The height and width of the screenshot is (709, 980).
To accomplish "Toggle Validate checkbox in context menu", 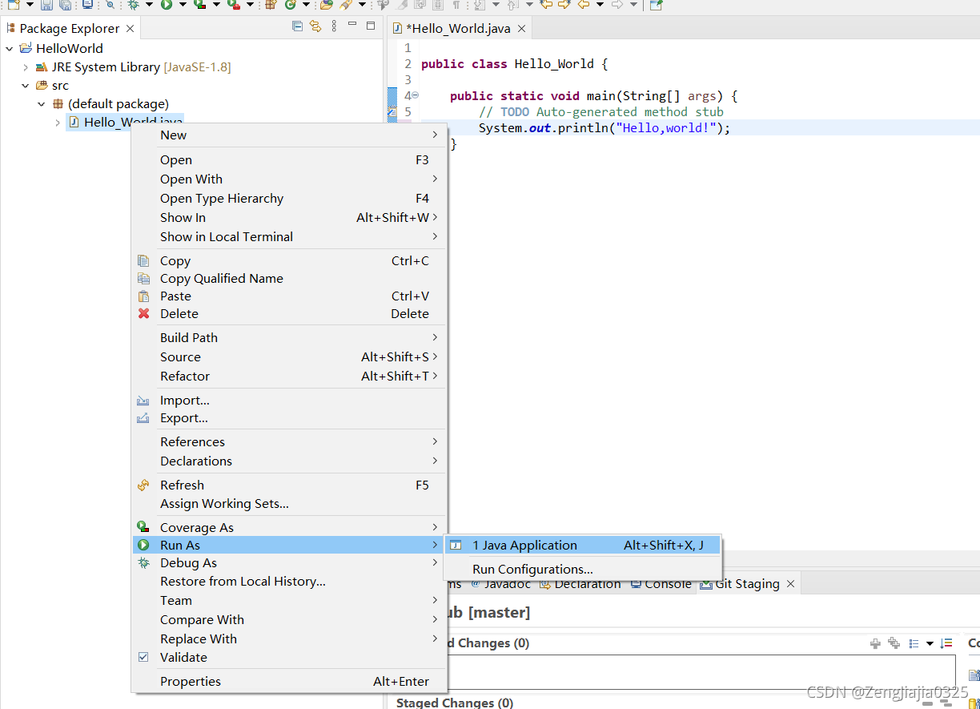I will (143, 657).
